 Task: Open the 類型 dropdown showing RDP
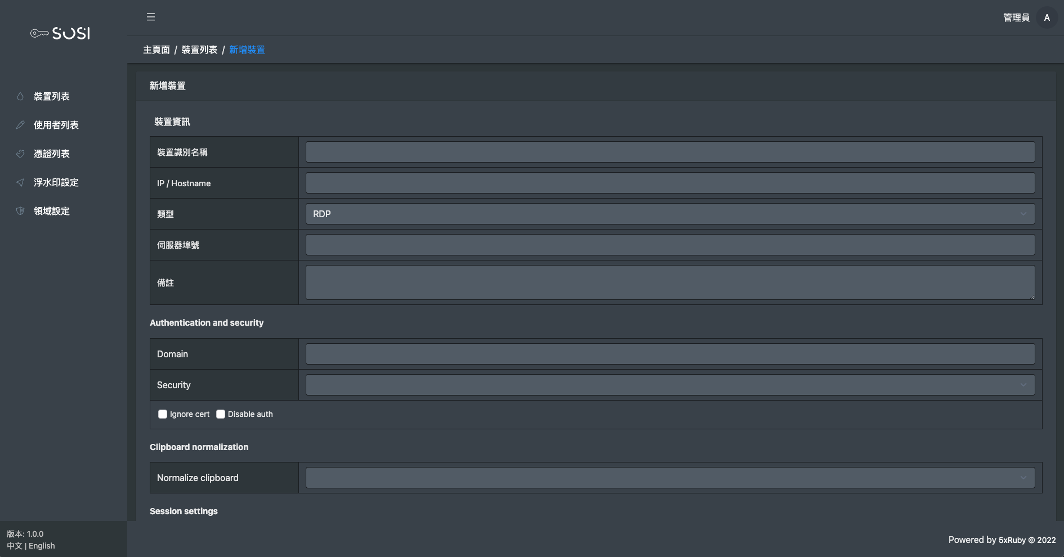(670, 214)
